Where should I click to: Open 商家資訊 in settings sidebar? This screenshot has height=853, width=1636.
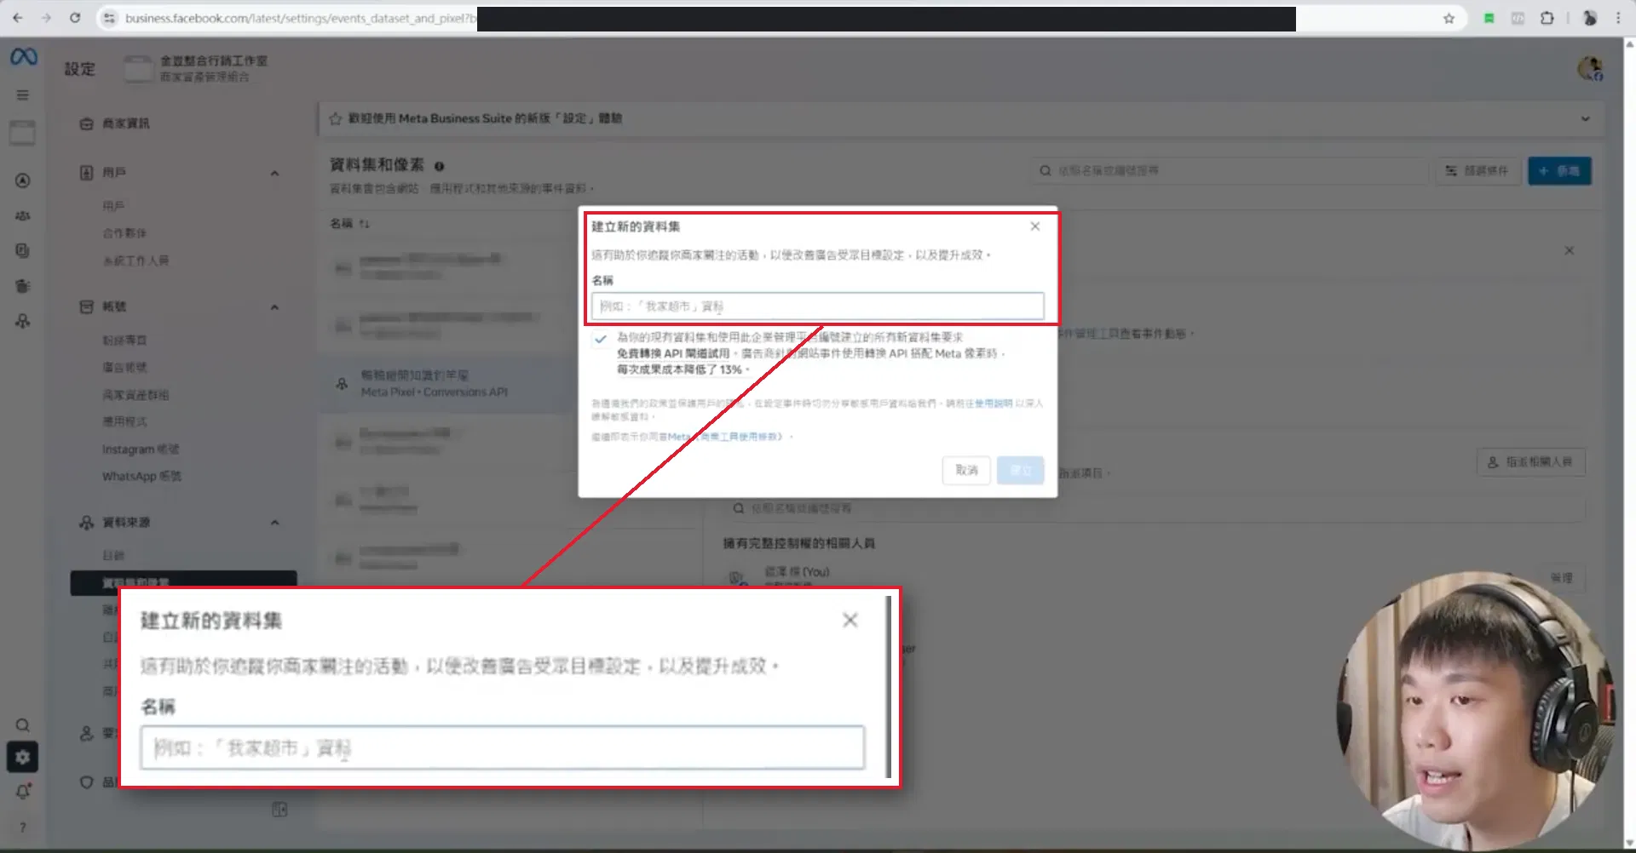click(x=125, y=124)
